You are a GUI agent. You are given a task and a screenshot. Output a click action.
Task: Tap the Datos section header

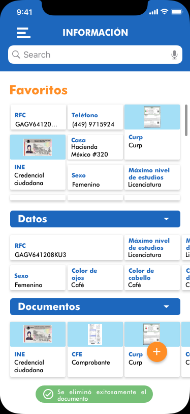(x=96, y=219)
